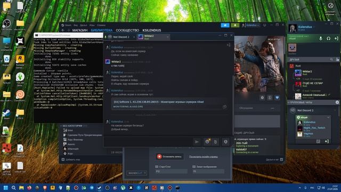
Task: Collapse ГРУППОВЫЕ ЧАТЫ section in friends list
Action: [289, 102]
